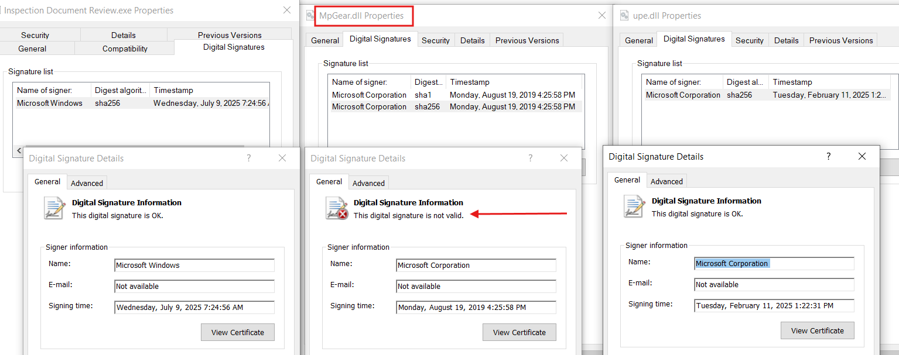This screenshot has height=355, width=899.
Task: Click View Certificate for Microsoft Windows signature
Action: (237, 332)
